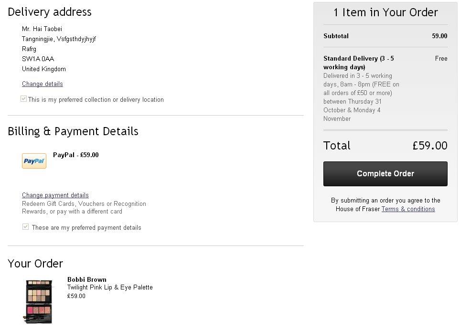Click the £59.00 total amount
Screen dimensions: 460x331
pos(430,146)
